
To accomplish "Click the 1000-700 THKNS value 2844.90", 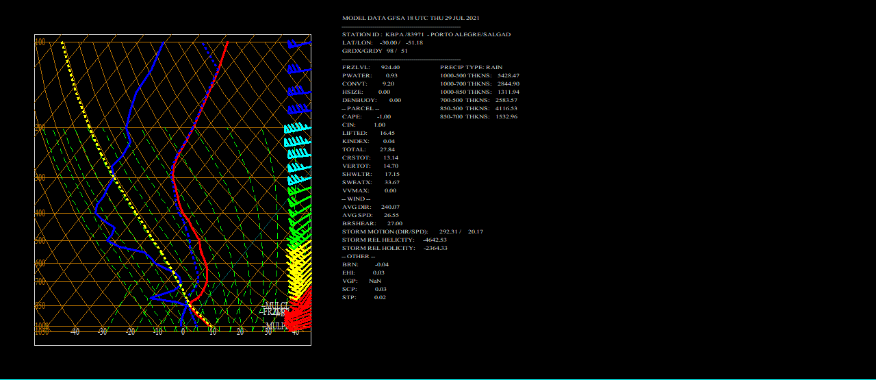I will tap(508, 84).
